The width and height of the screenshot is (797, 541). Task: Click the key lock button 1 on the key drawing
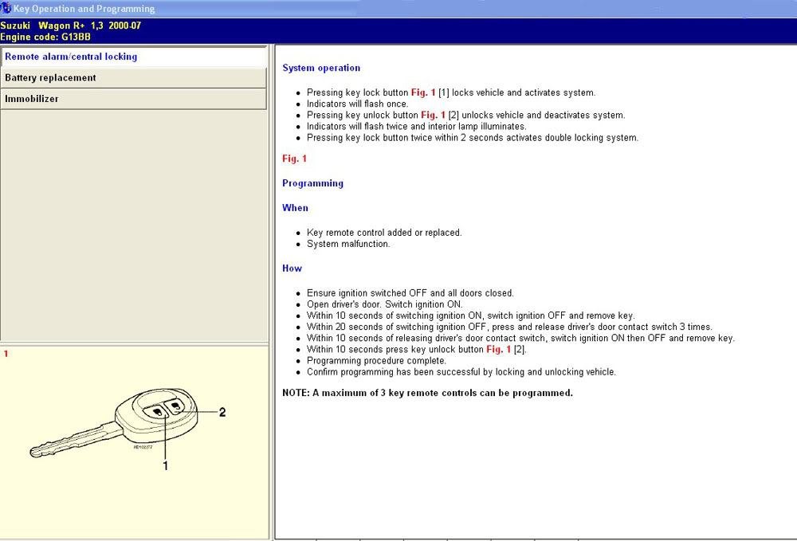(x=158, y=412)
